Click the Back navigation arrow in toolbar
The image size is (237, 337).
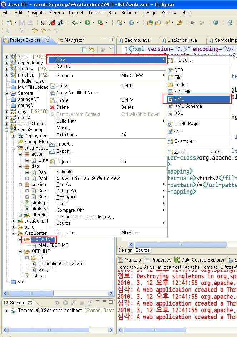click(x=43, y=30)
